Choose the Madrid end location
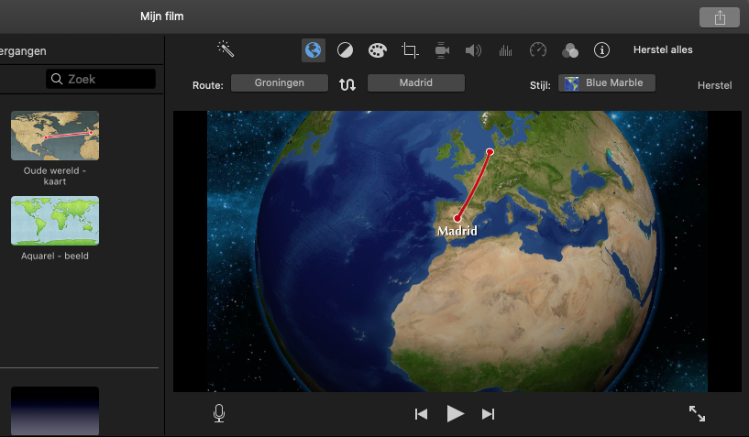Viewport: 749px width, 437px height. coord(416,82)
